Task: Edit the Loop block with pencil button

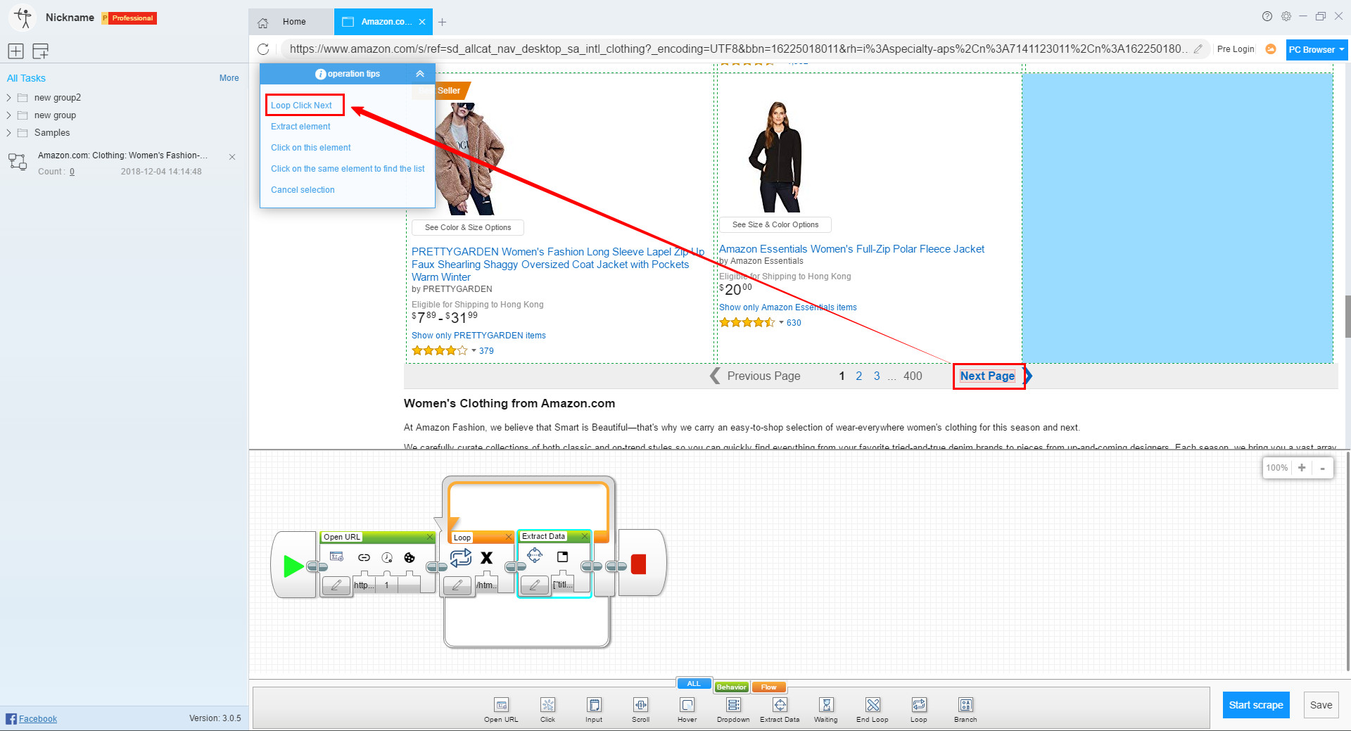Action: pyautogui.click(x=457, y=585)
